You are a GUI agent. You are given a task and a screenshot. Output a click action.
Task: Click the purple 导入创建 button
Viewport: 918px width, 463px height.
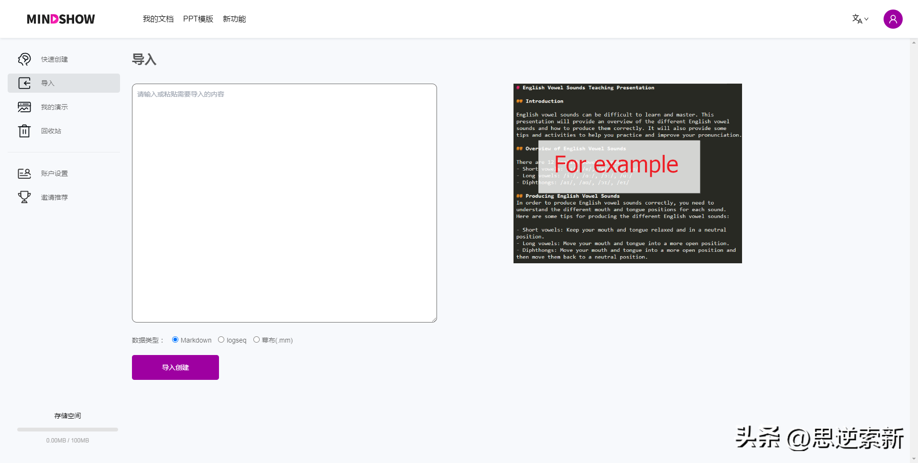(175, 367)
